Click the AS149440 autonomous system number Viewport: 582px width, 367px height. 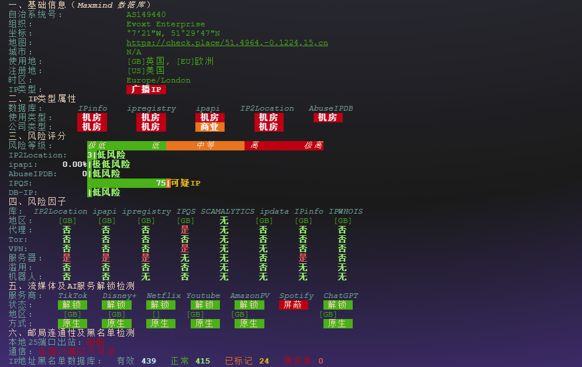click(146, 15)
